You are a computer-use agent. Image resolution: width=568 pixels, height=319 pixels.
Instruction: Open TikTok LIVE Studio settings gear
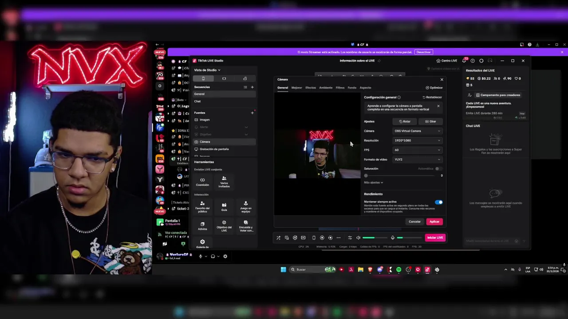coord(481,61)
